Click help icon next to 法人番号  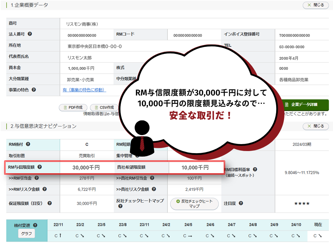coord(30,34)
